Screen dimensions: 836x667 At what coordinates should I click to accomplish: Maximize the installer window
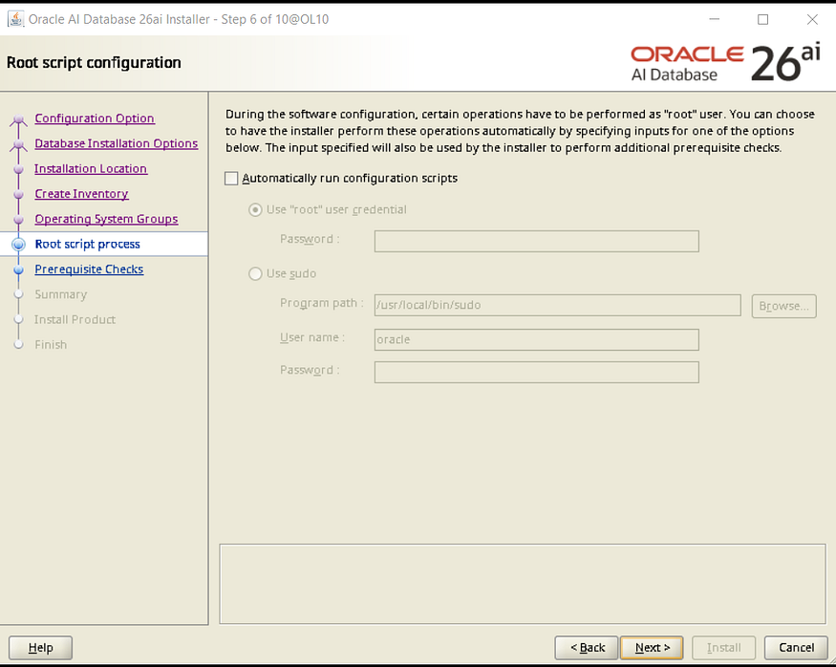(x=763, y=19)
